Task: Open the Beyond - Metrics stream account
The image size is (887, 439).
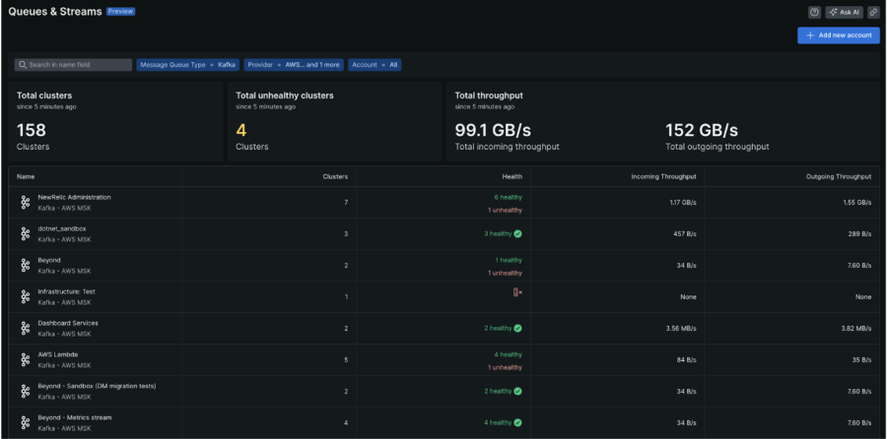Action: tap(75, 417)
